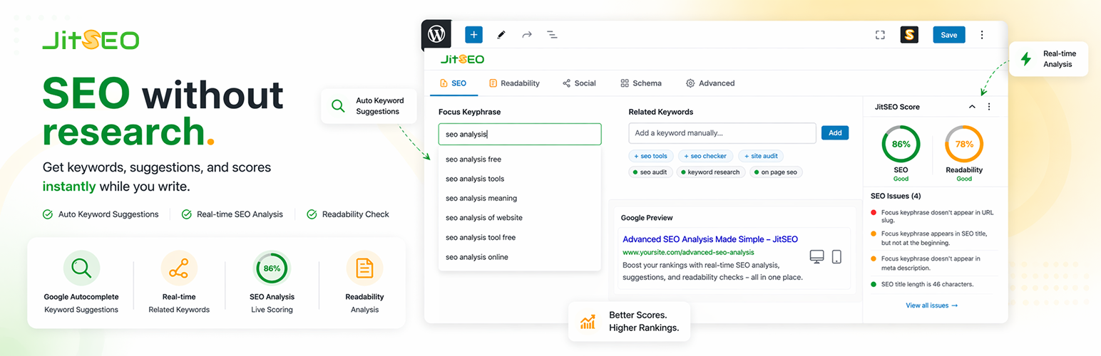Screen dimensions: 1101x356
Task: Click the redo arrow icon
Action: (527, 34)
